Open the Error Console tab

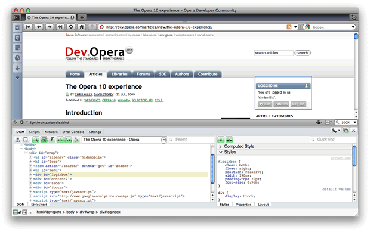tap(73, 132)
